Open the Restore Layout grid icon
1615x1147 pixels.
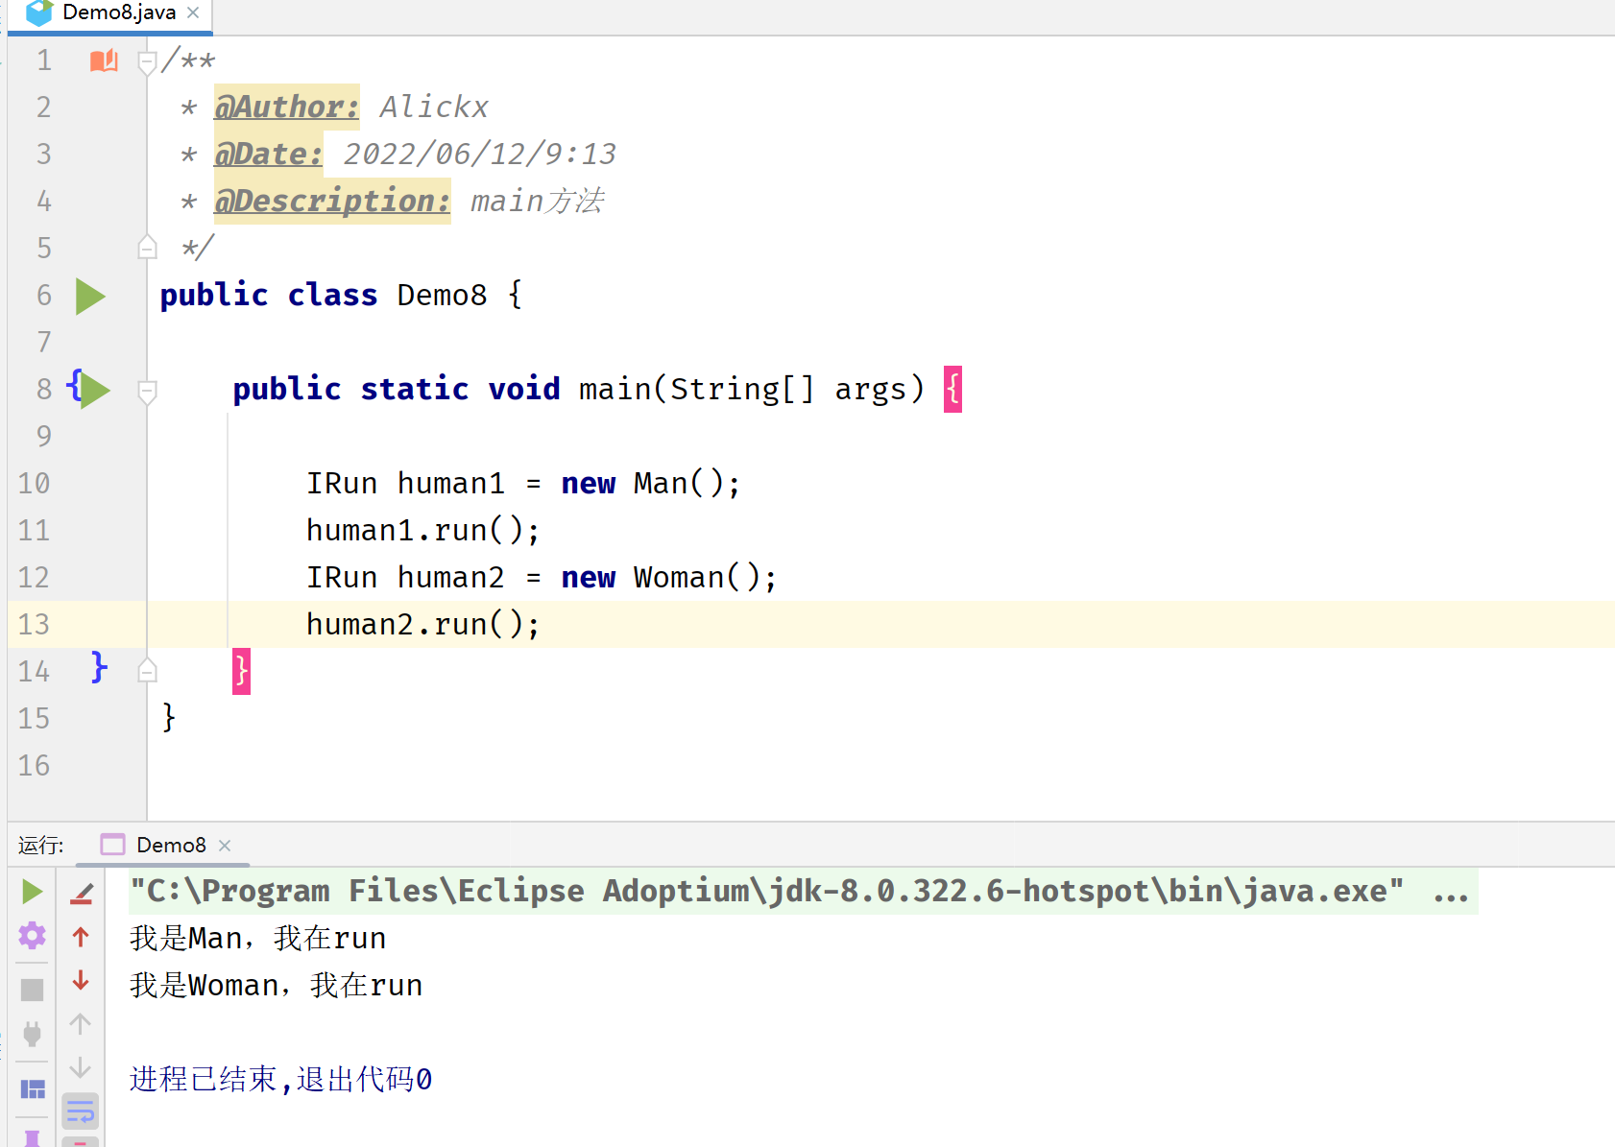tap(33, 1089)
